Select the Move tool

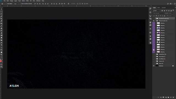click(1, 9)
